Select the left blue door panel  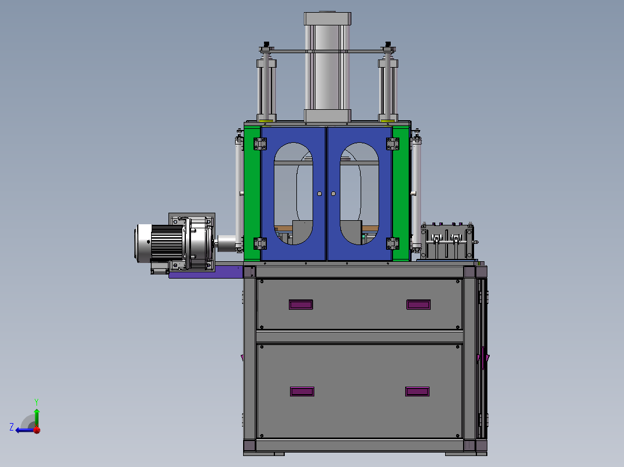(293, 194)
